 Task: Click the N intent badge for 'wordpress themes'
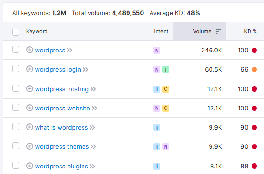tap(166, 146)
